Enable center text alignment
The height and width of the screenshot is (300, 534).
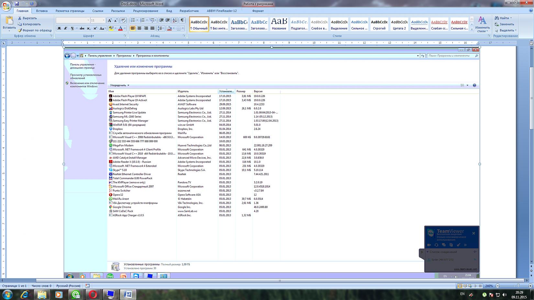coord(139,28)
